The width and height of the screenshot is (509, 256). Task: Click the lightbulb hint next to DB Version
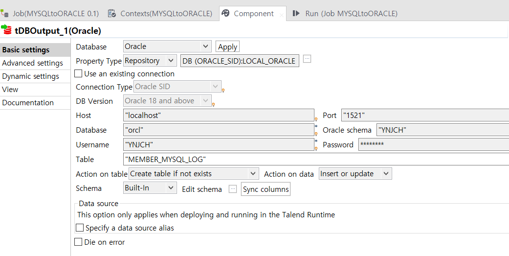pyautogui.click(x=213, y=105)
